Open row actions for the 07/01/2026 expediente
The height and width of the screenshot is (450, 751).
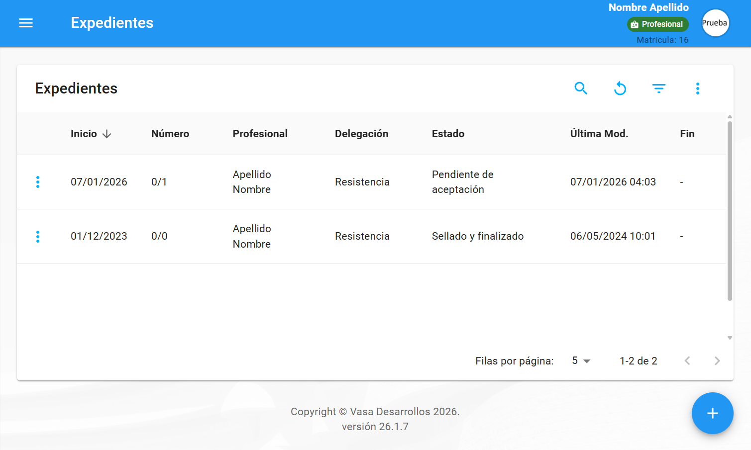[x=37, y=182]
